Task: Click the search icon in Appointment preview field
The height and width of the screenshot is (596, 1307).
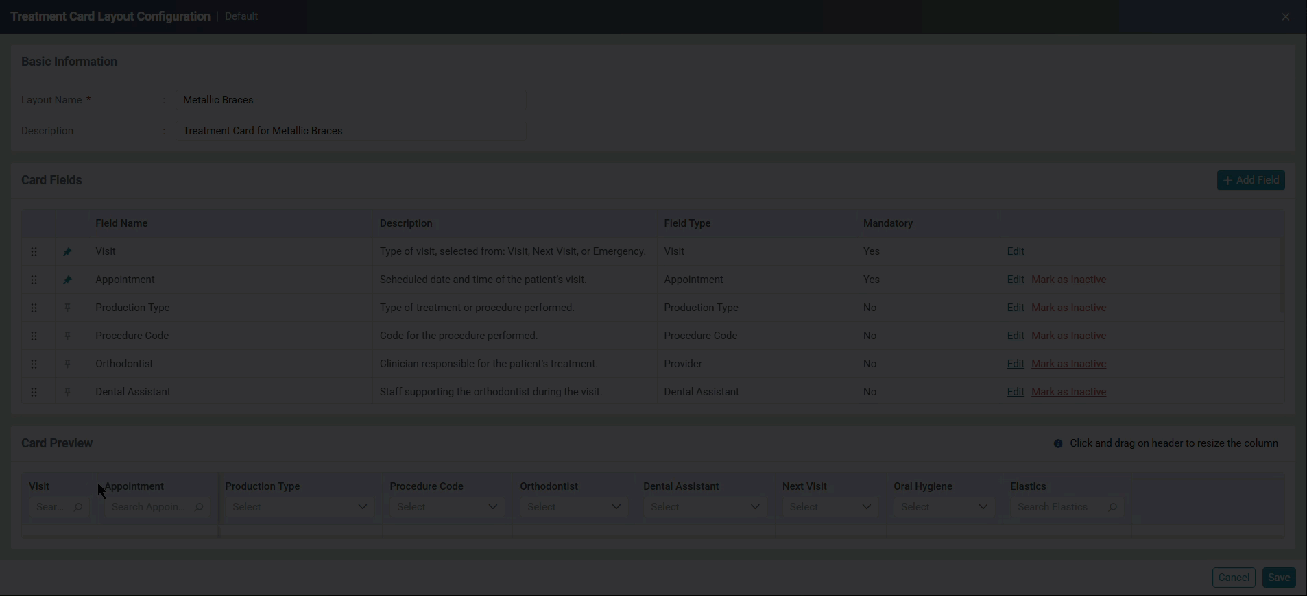Action: pyautogui.click(x=199, y=507)
